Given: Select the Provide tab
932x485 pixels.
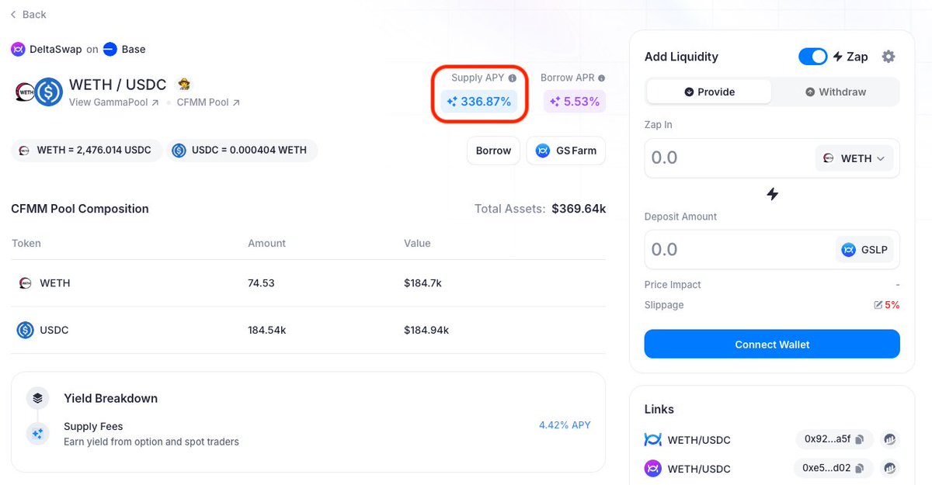Looking at the screenshot, I should tap(709, 92).
